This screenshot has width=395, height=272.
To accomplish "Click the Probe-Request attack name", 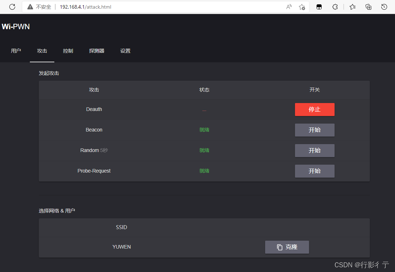I will tap(94, 171).
